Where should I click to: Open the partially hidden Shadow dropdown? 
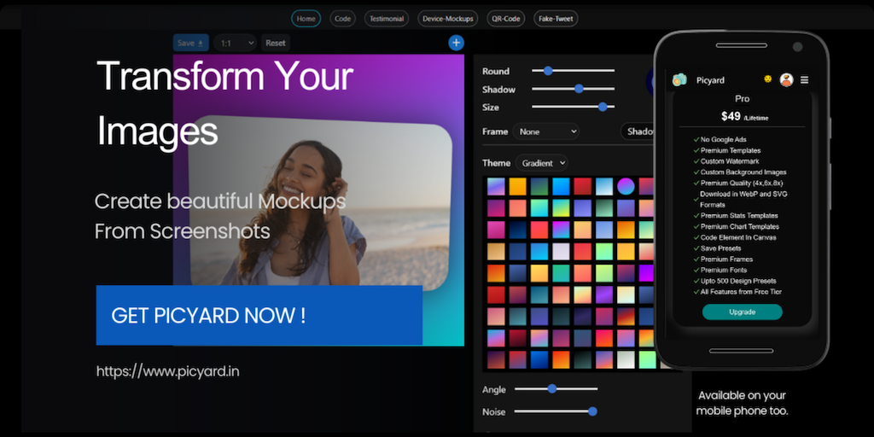[638, 132]
